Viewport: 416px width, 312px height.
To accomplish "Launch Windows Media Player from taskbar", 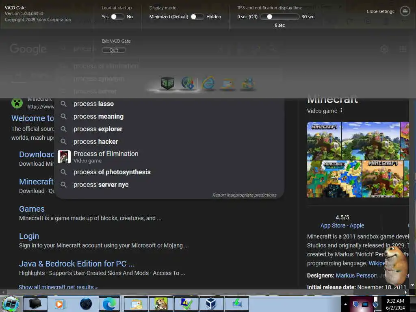I will tap(60, 304).
